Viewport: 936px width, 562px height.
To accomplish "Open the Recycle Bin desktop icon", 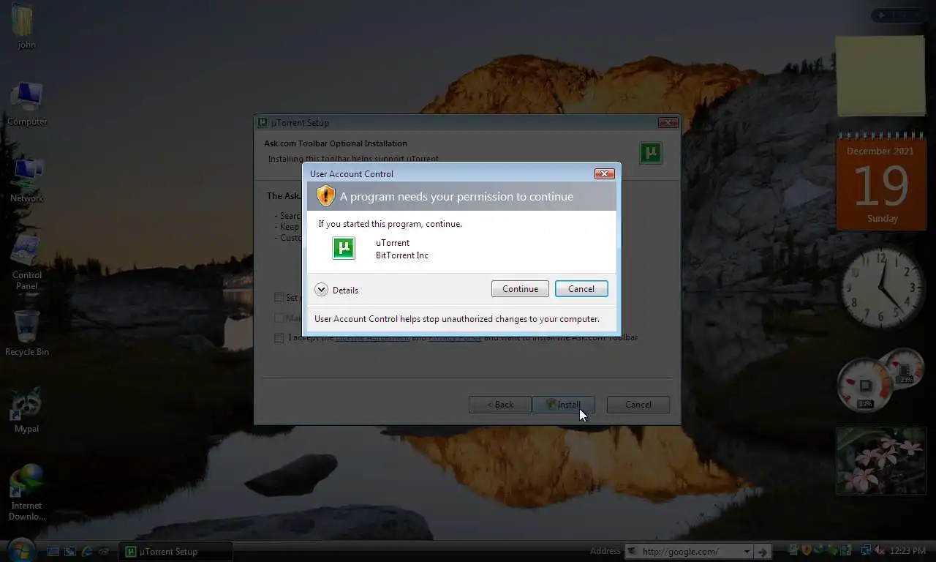I will 27,334.
